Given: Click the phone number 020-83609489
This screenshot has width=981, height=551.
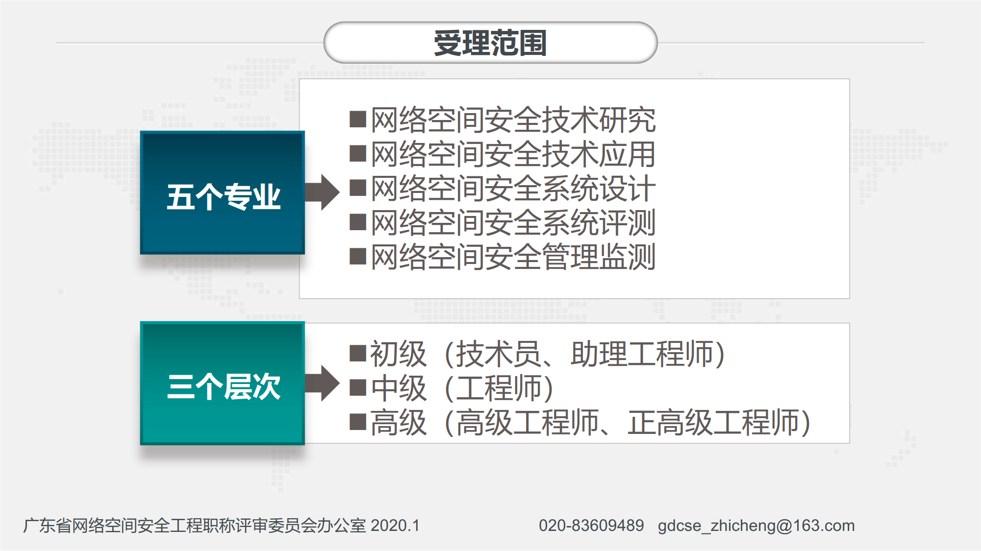Looking at the screenshot, I should [x=591, y=526].
